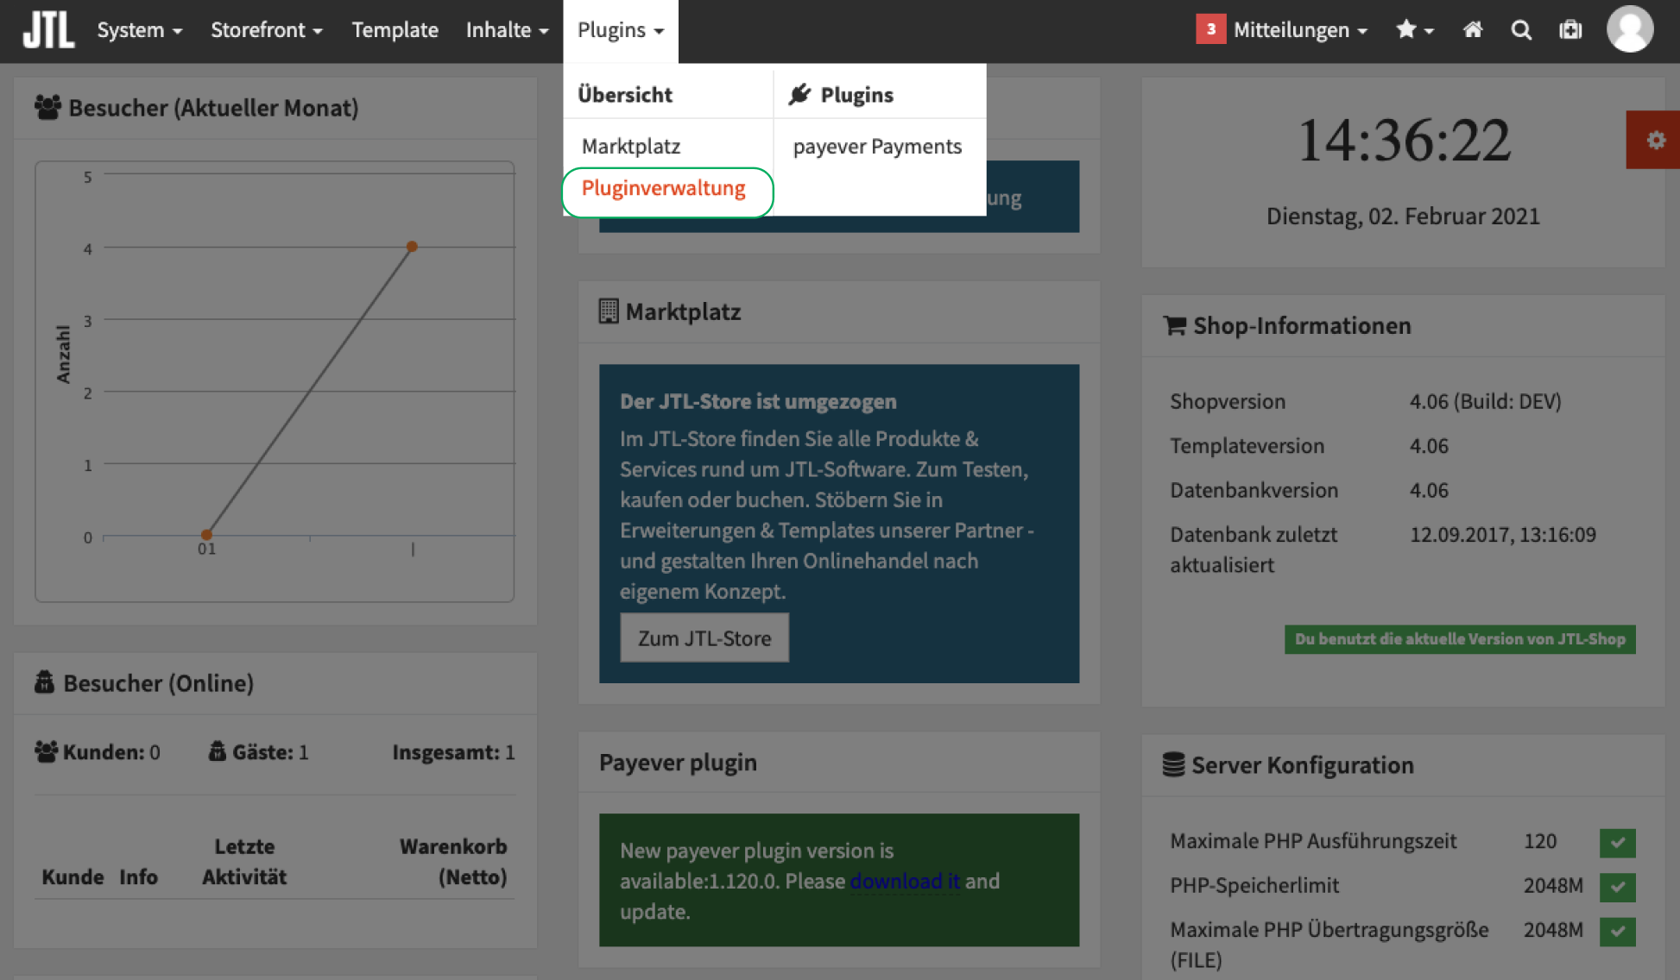Click the Kunde column header
The width and height of the screenshot is (1680, 980).
pos(73,876)
